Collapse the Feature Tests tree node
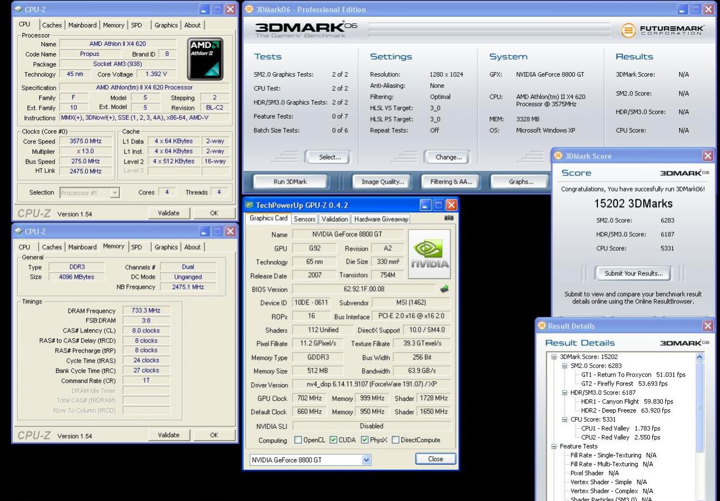The width and height of the screenshot is (720, 501). tap(555, 446)
